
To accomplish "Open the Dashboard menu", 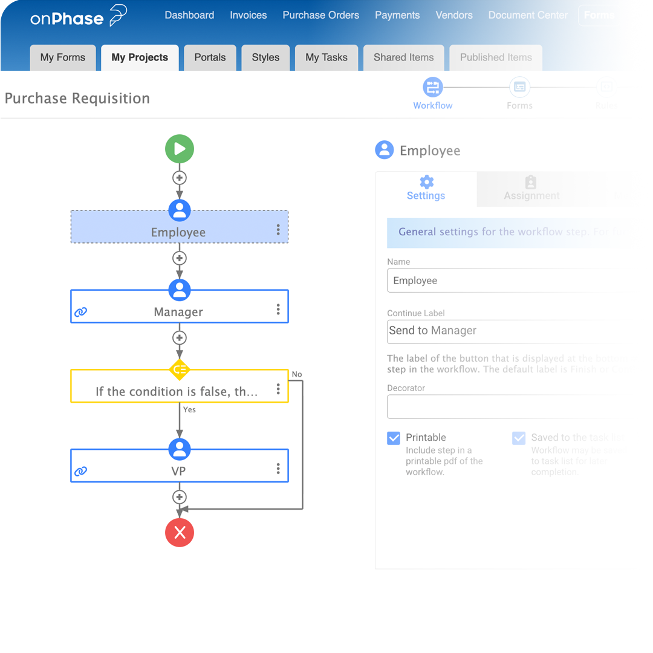I will (x=189, y=15).
